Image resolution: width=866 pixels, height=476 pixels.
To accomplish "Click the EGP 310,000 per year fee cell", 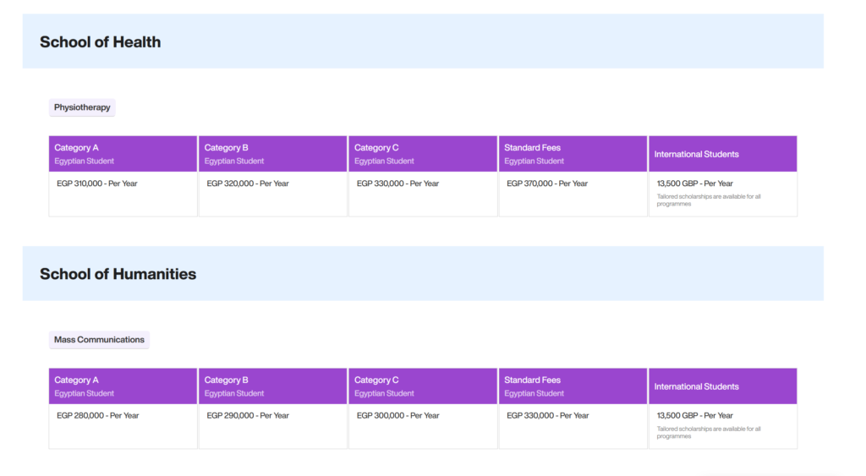I will [97, 183].
